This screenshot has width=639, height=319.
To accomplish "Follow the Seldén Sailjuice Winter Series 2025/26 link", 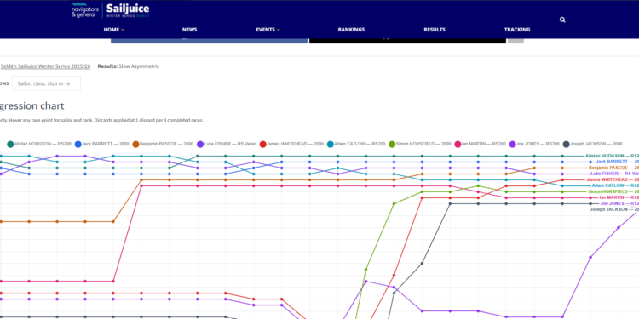I will [45, 66].
